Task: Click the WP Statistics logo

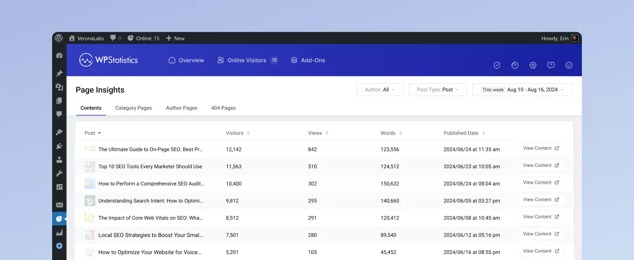Action: (x=108, y=60)
